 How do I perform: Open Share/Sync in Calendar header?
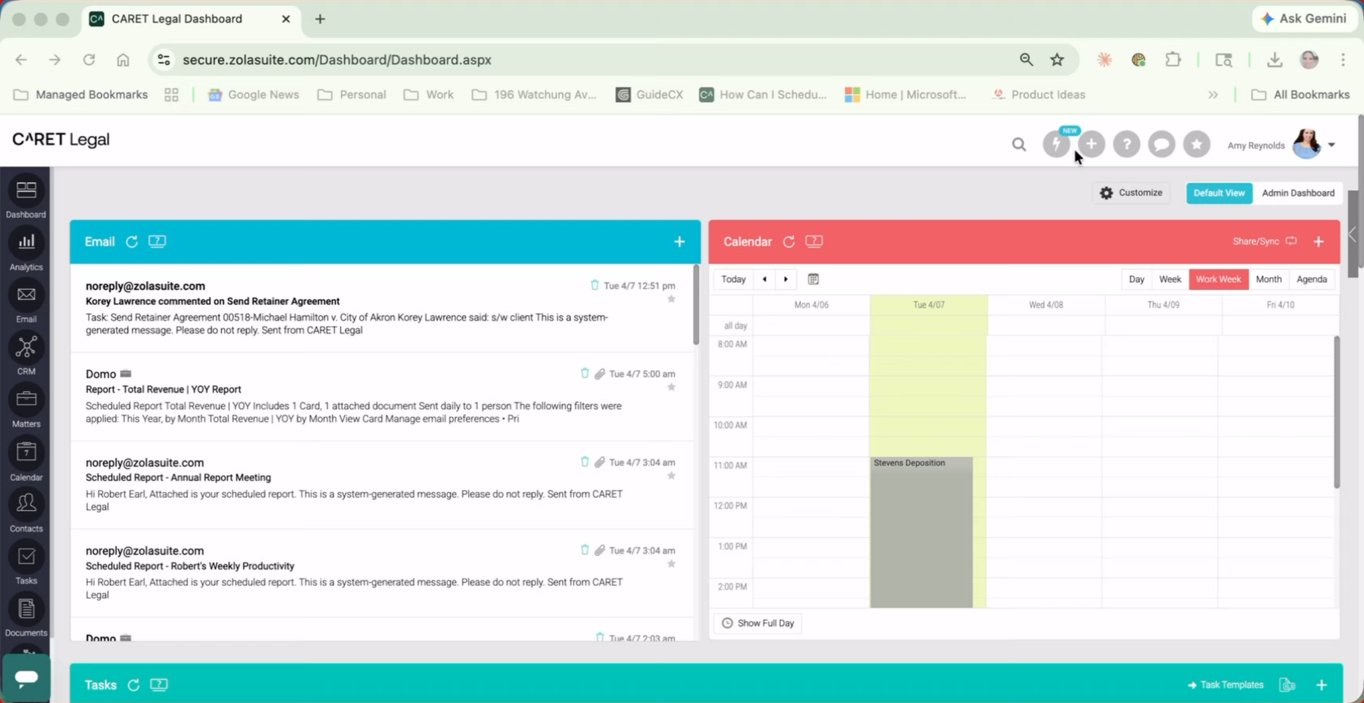point(1265,241)
